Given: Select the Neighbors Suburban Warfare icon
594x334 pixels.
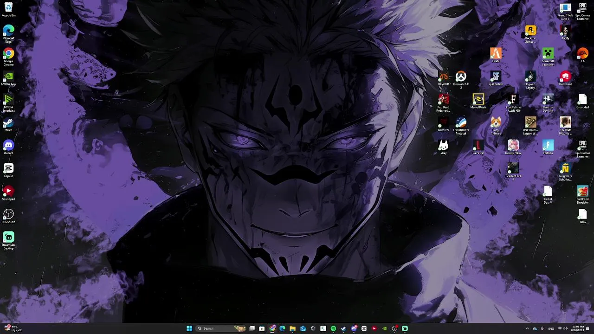Looking at the screenshot, I should 565,172.
